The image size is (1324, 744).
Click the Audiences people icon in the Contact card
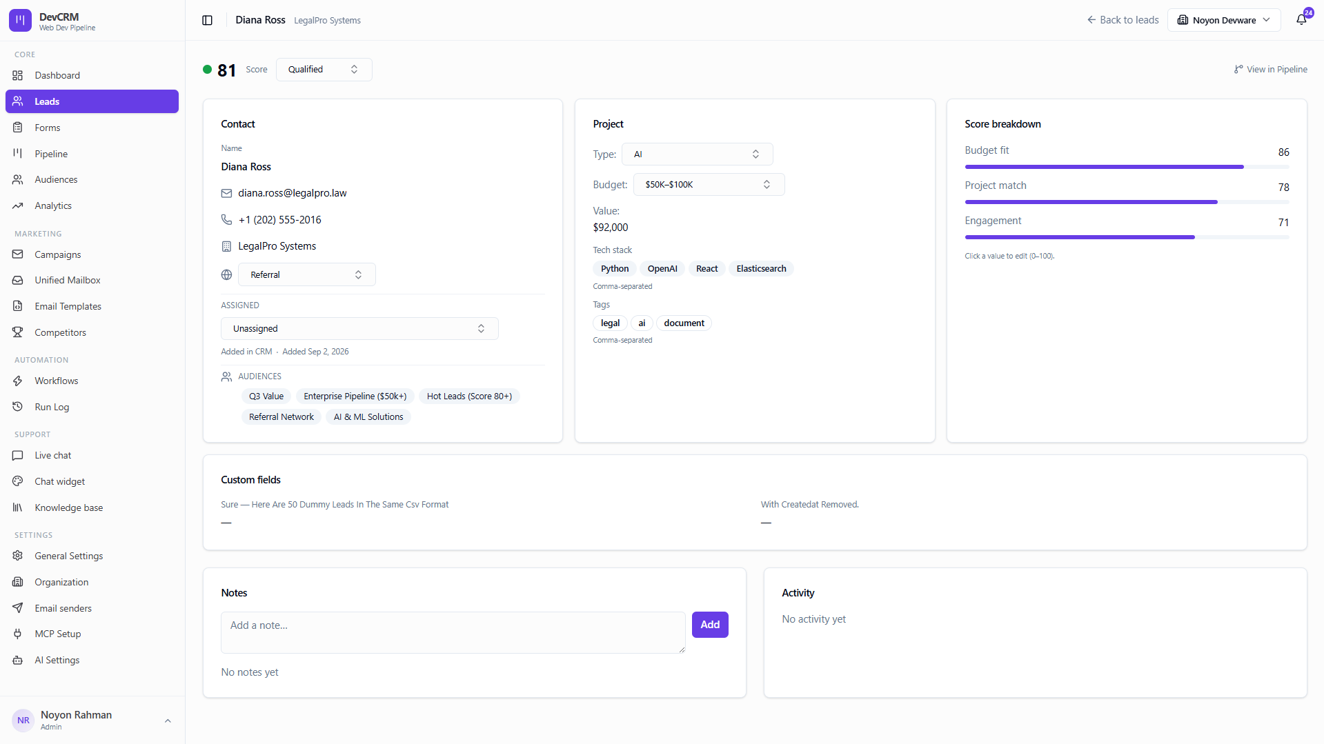[x=226, y=376]
